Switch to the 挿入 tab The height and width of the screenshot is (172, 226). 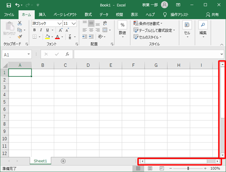(42, 14)
